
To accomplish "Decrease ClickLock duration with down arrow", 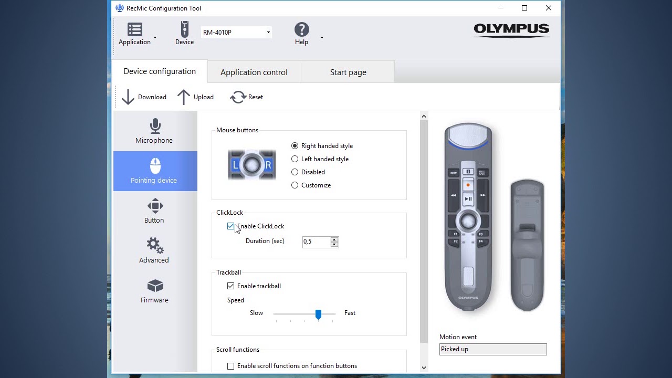I will pyautogui.click(x=334, y=244).
